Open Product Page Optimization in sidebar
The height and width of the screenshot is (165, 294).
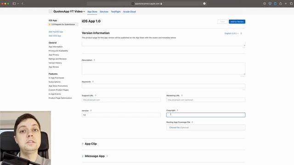(60, 98)
